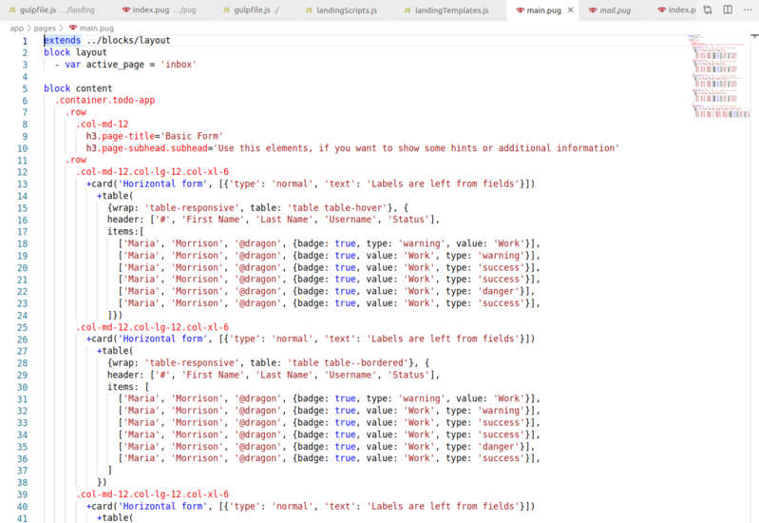Click line number 25 in the gutter
Image resolution: width=759 pixels, height=523 pixels.
(x=22, y=327)
